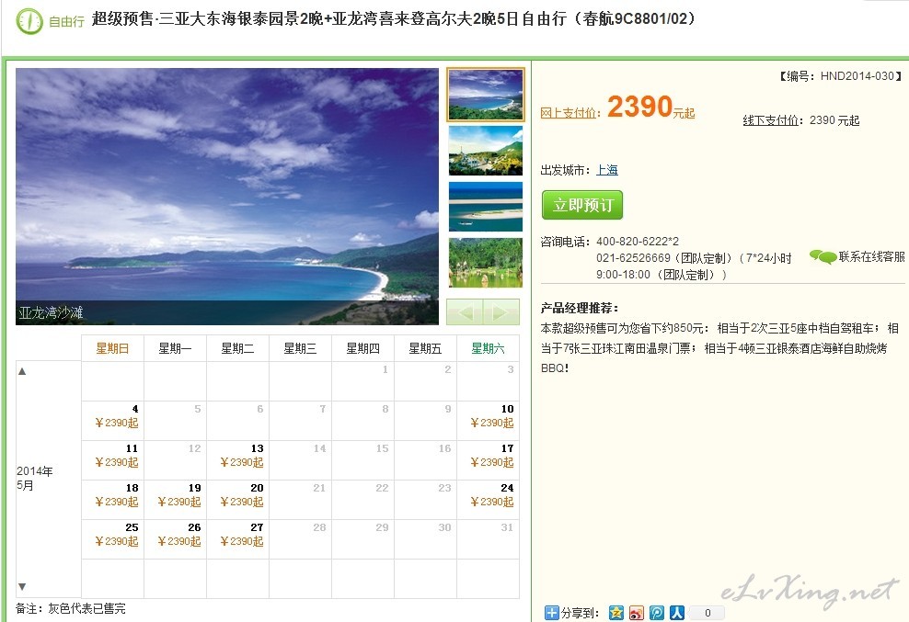The image size is (909, 622).
Task: Click phone number 021-62526669
Action: [633, 258]
